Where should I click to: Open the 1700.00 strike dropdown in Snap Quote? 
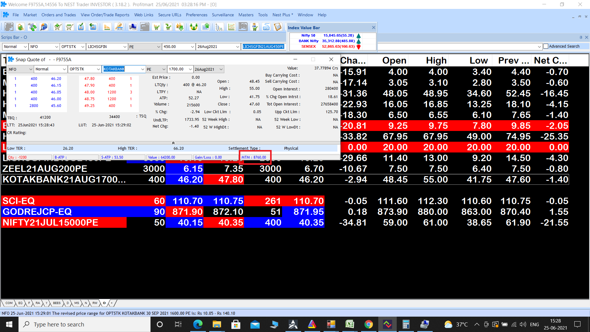click(x=191, y=69)
